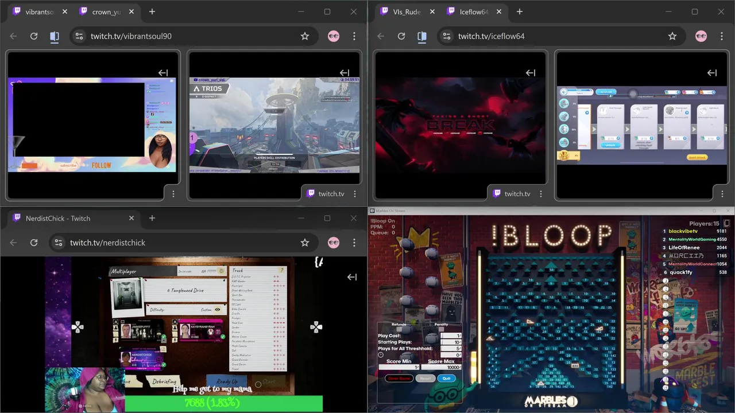
Task: Open options menu for the BREAK stream pane
Action: (541, 194)
